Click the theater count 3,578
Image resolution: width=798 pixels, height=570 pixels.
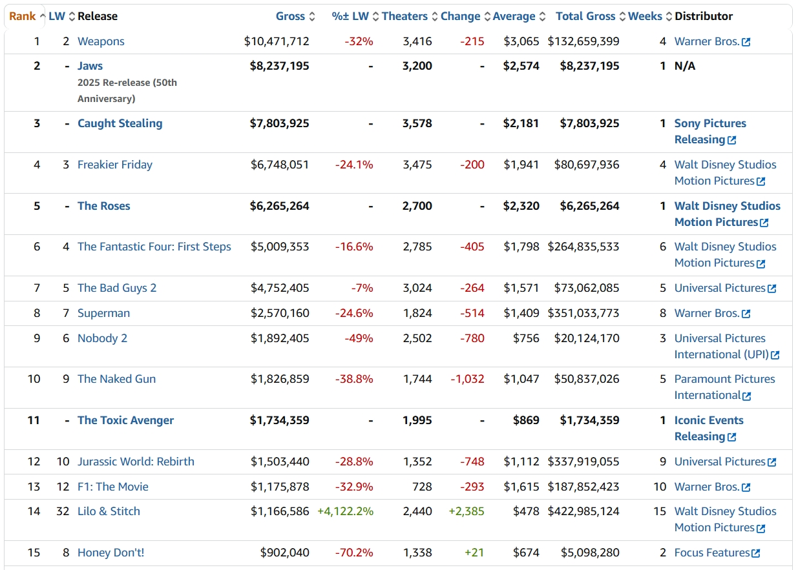(417, 123)
